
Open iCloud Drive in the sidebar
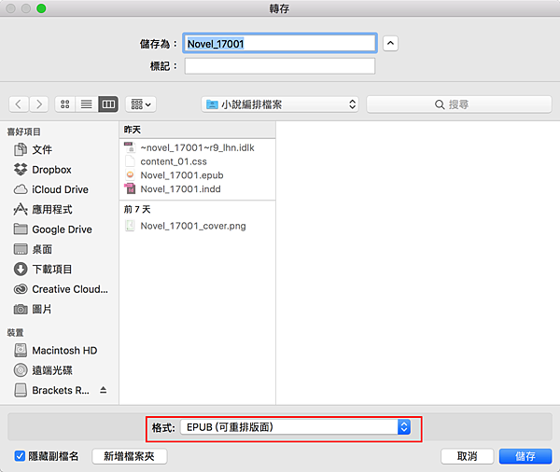(50, 189)
